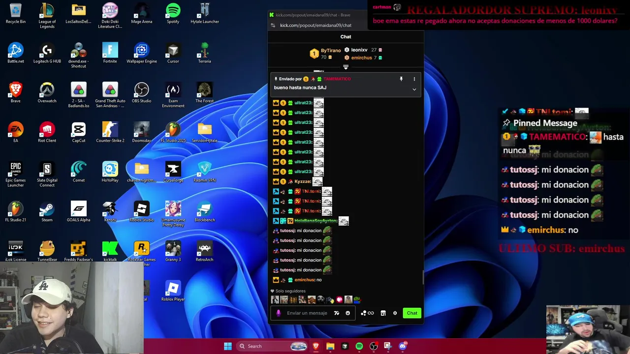
Task: Open the Windows Start menu
Action: tap(228, 346)
